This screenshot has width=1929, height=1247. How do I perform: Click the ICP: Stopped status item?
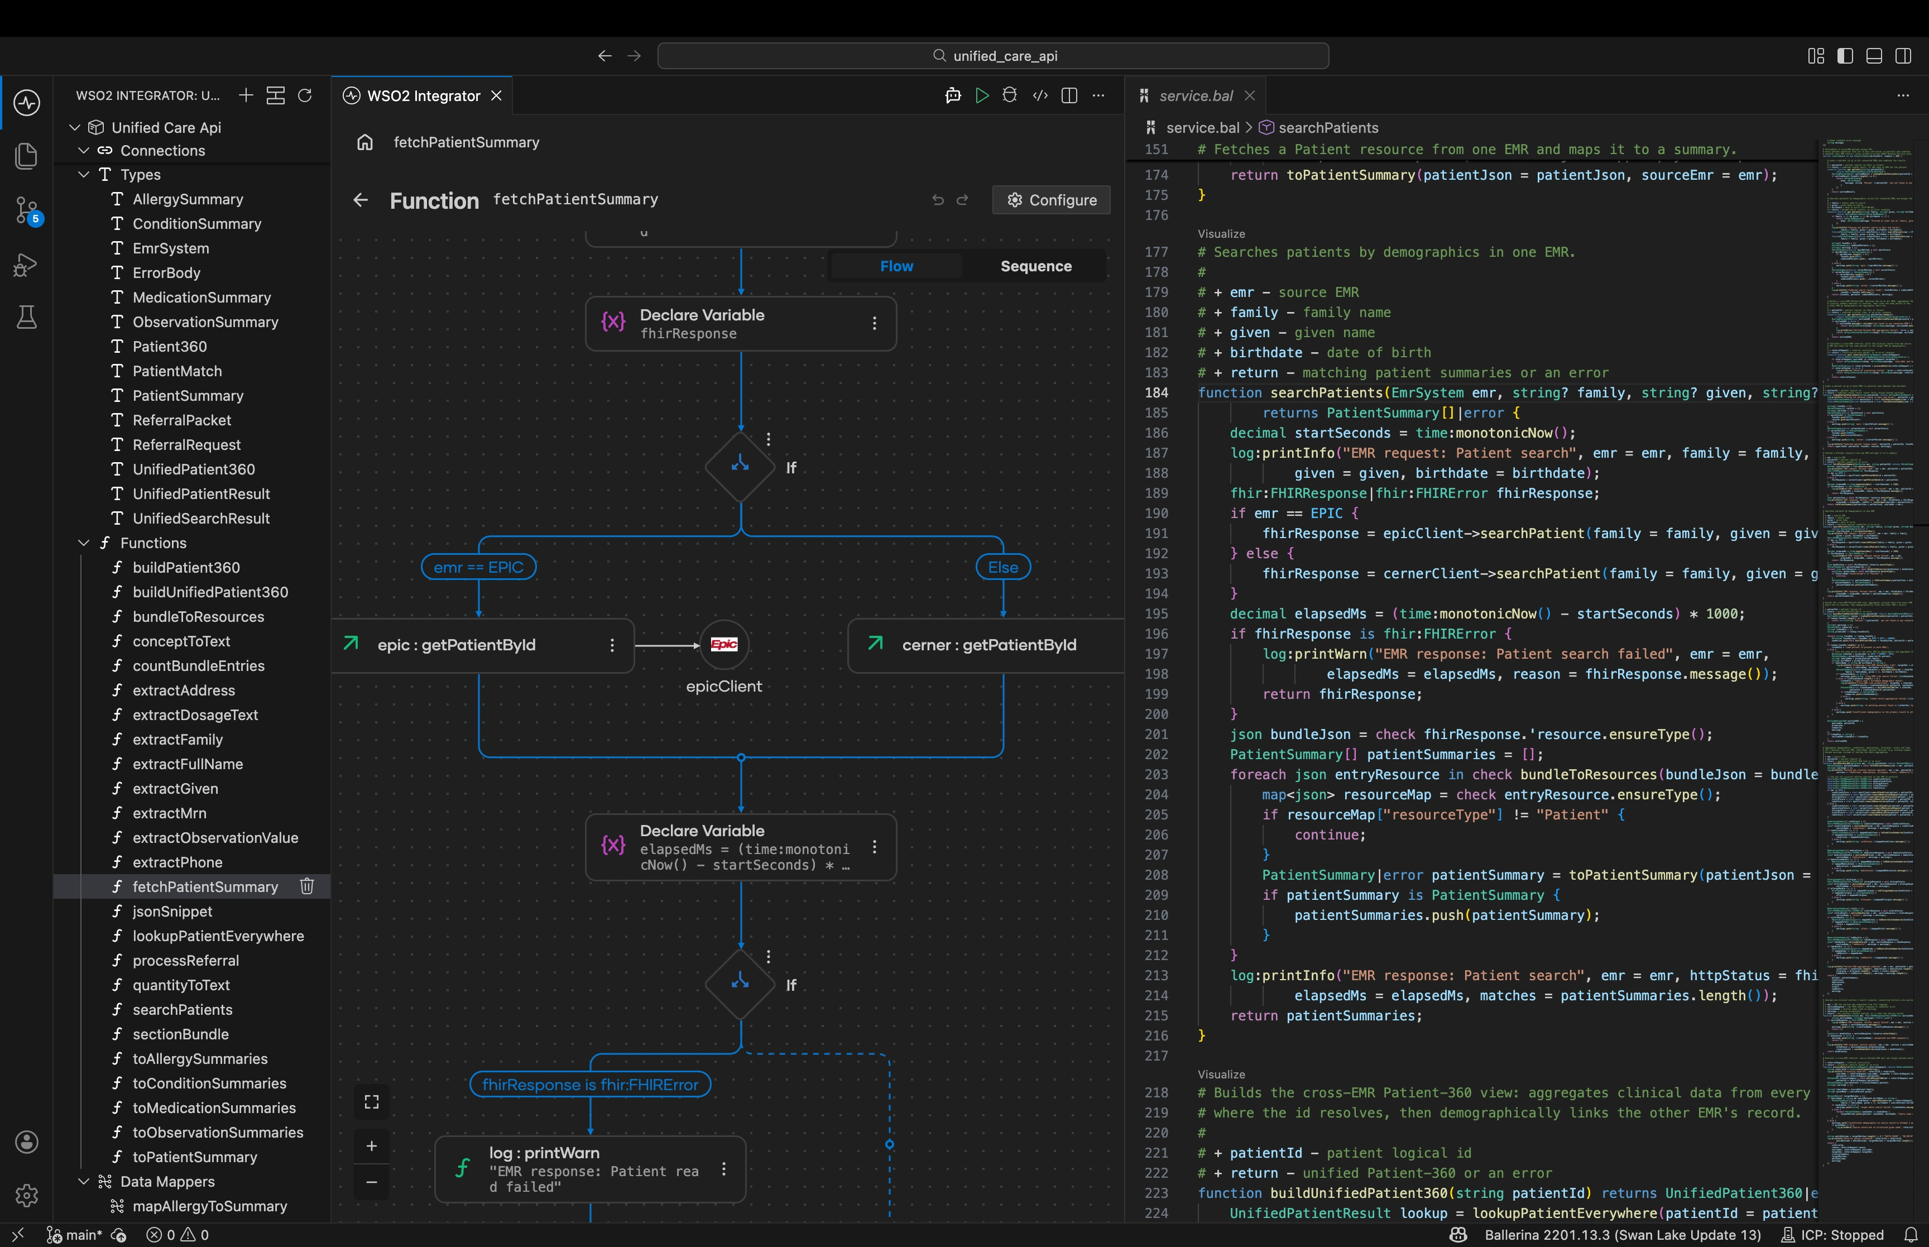[x=1832, y=1235]
